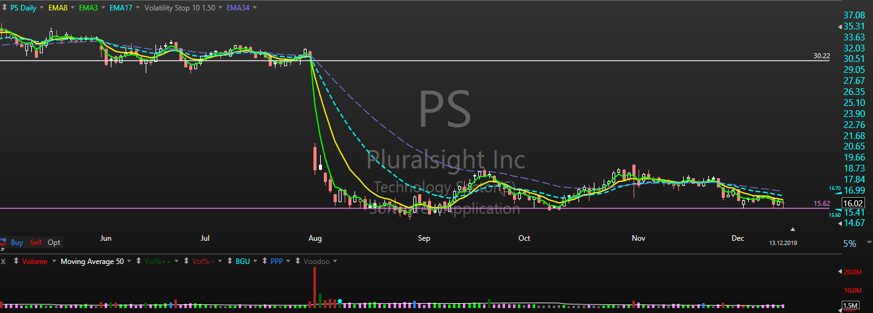Click the small 16.70 EMA value label
The height and width of the screenshot is (313, 873).
(x=835, y=189)
